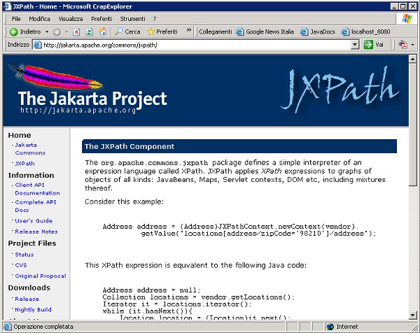
Task: Click the JXPath sidebar link
Action: (x=24, y=163)
